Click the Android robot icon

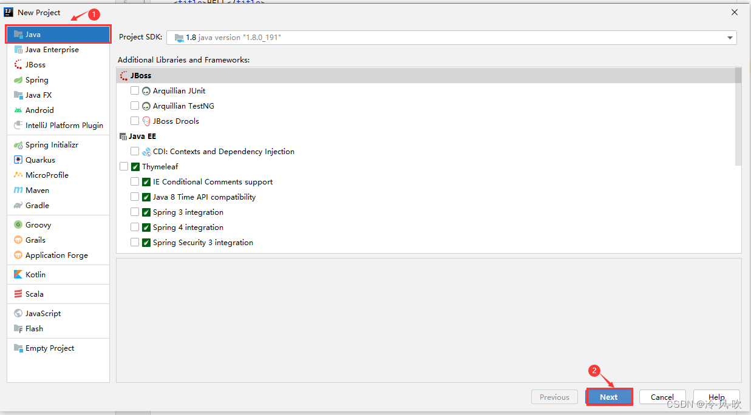[18, 110]
